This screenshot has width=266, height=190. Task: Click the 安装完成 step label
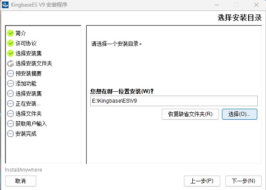tap(26, 134)
